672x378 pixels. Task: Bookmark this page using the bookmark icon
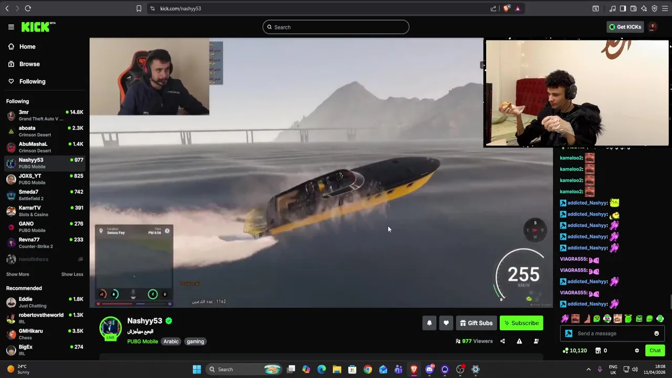tap(139, 8)
